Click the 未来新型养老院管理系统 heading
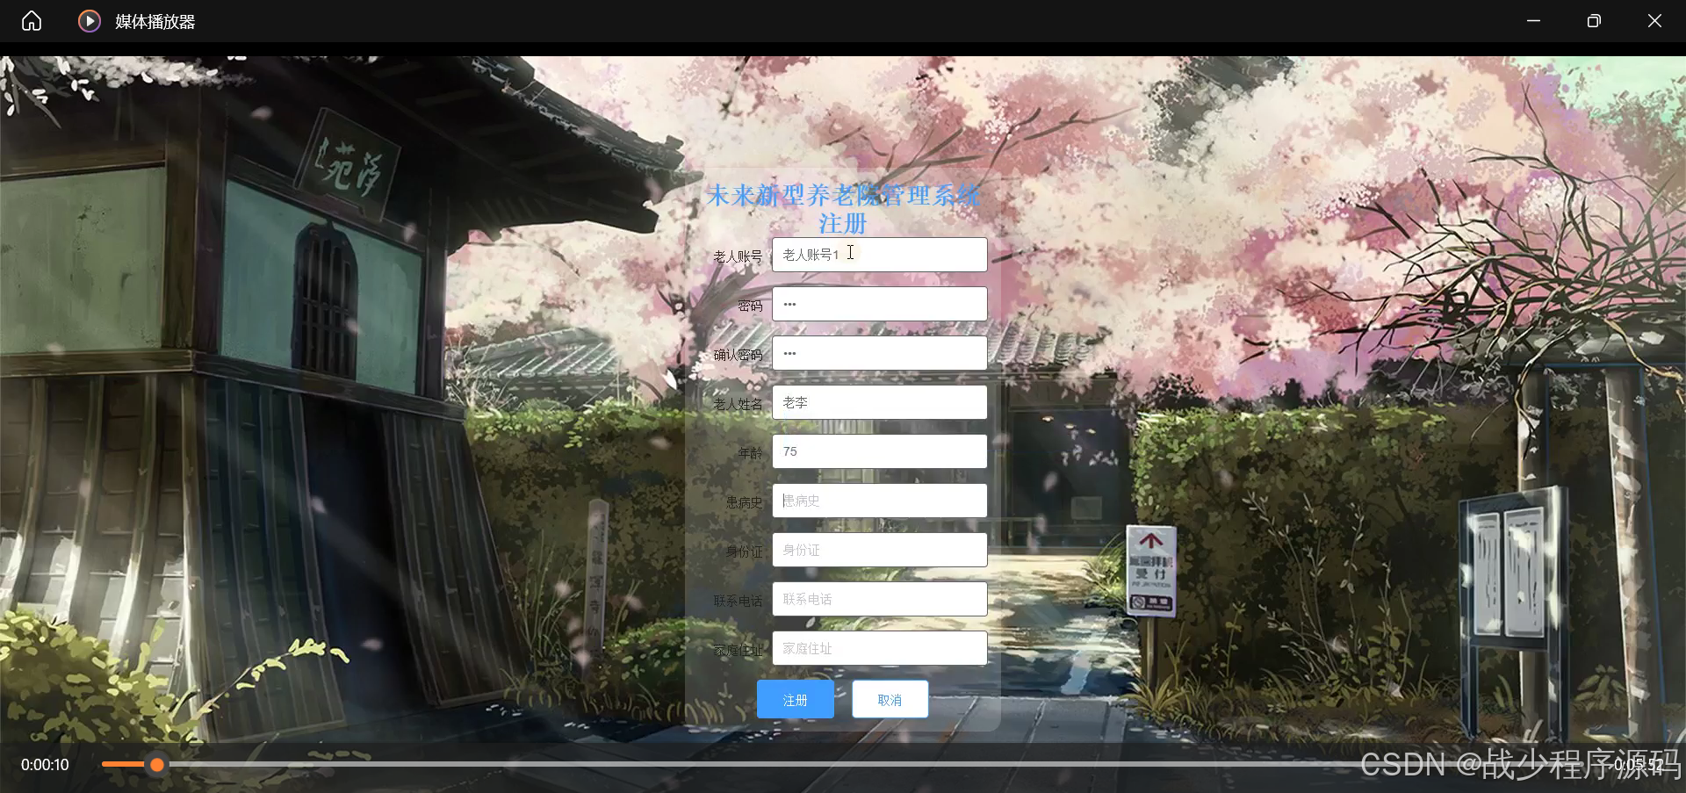 tap(843, 195)
